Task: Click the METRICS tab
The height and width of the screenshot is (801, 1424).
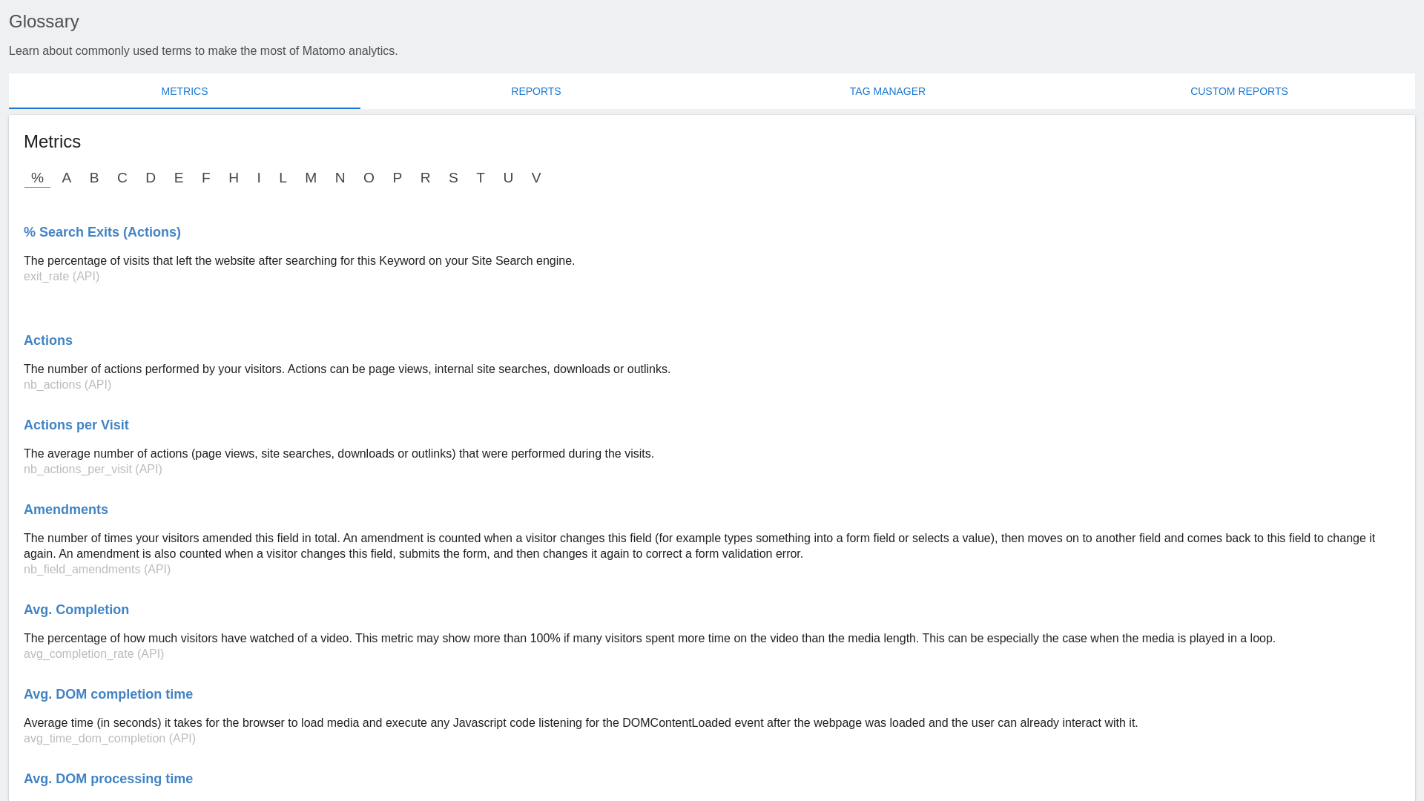Action: tap(184, 91)
